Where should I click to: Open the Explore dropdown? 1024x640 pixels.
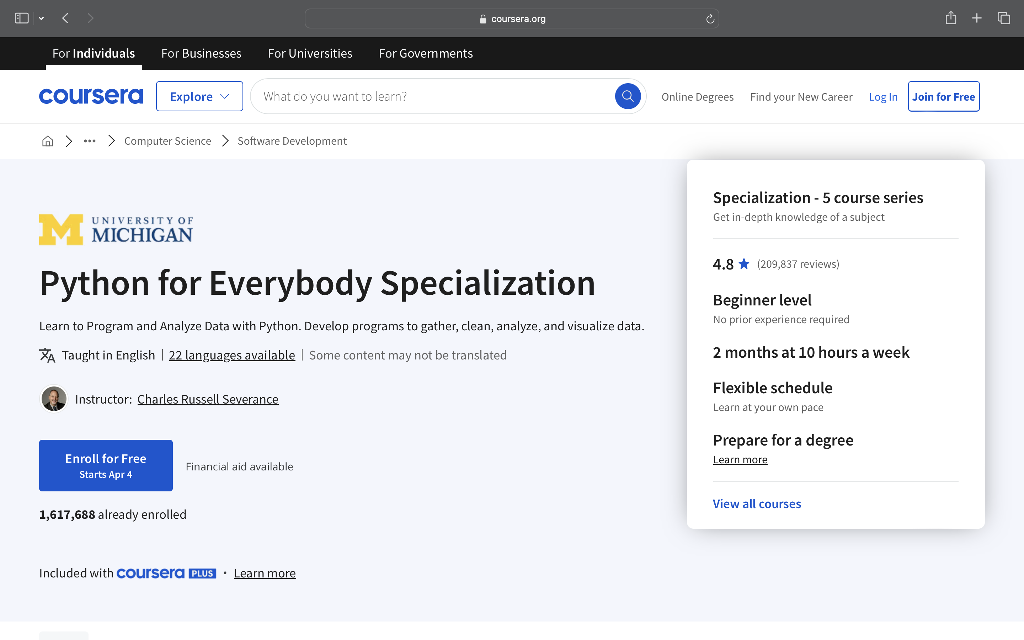point(199,96)
